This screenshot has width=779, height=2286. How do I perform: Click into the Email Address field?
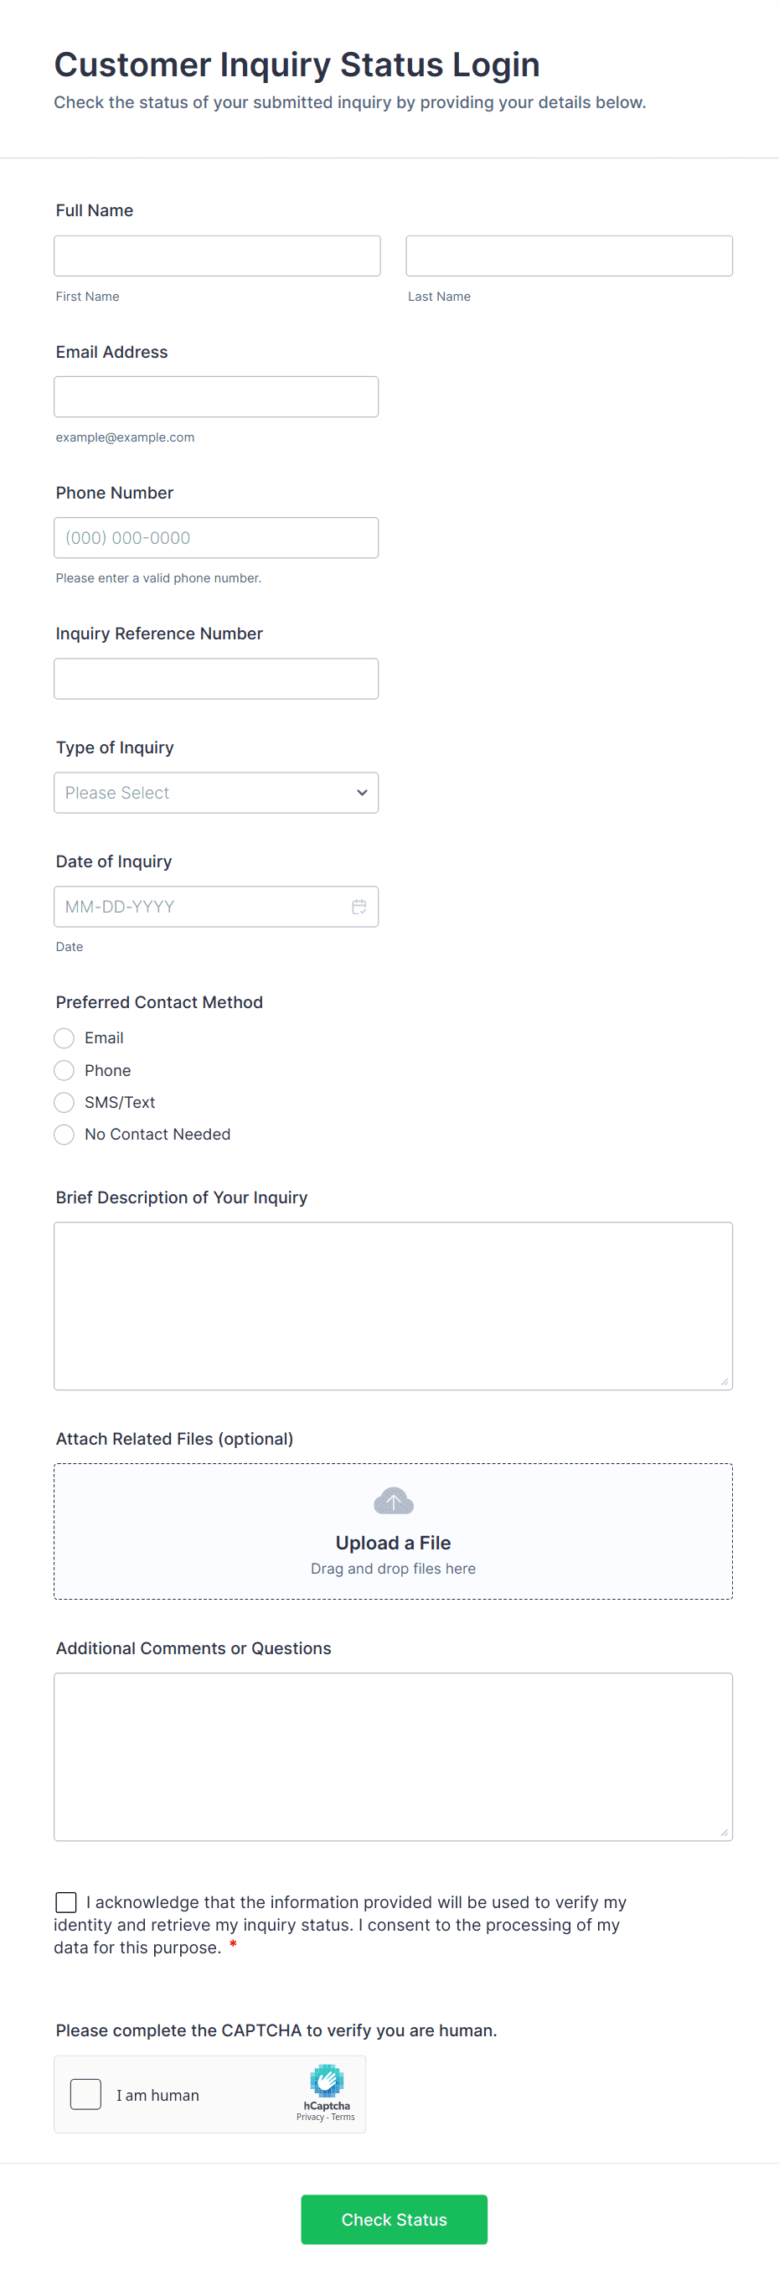click(215, 396)
